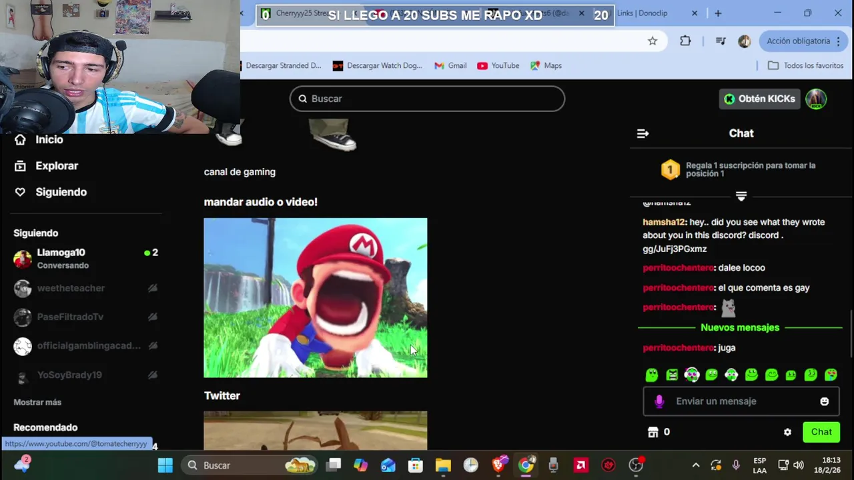
Task: Open the ESP LAA language indicator
Action: (x=759, y=465)
